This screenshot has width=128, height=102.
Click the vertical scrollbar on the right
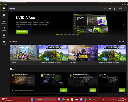click(127, 46)
